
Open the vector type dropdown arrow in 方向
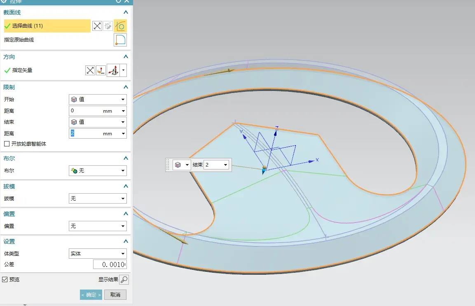(123, 70)
